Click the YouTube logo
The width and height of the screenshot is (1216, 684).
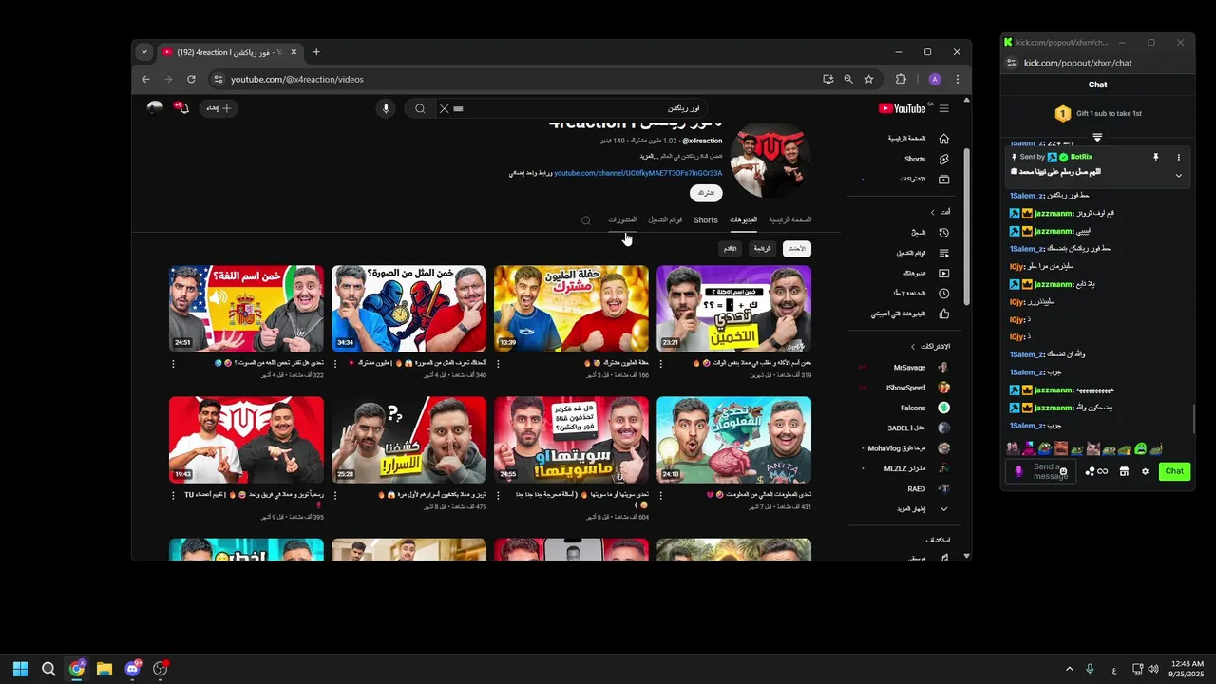pos(902,108)
